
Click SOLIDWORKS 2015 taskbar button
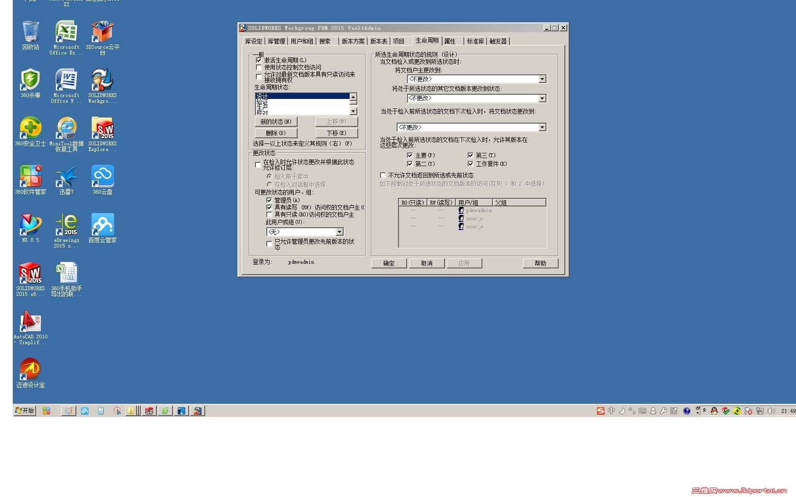pyautogui.click(x=149, y=411)
